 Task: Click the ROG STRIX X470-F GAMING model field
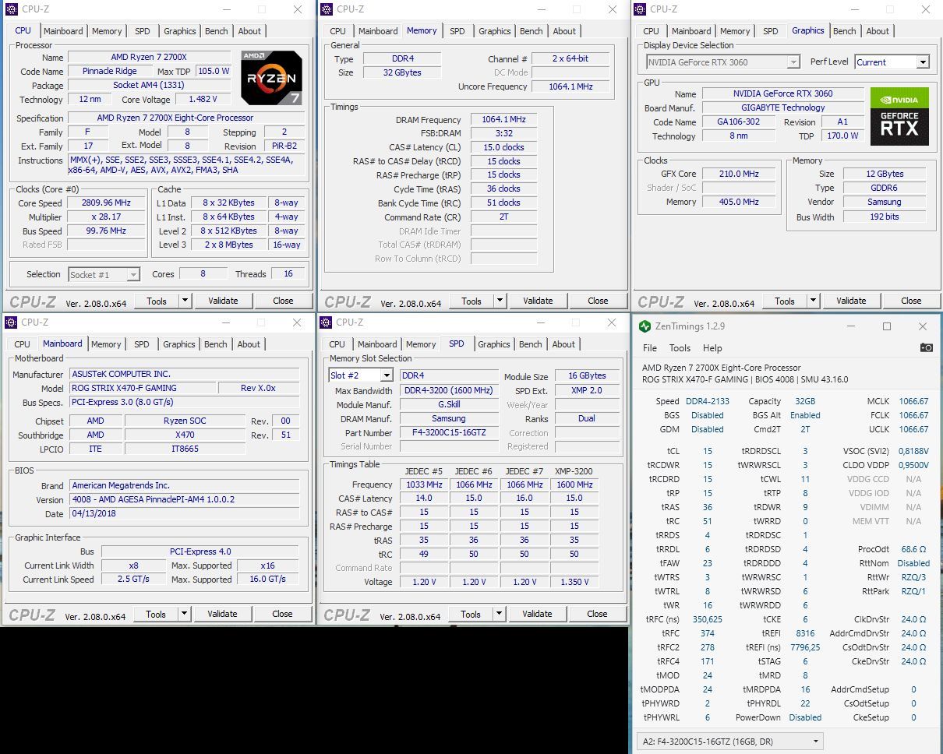click(143, 388)
